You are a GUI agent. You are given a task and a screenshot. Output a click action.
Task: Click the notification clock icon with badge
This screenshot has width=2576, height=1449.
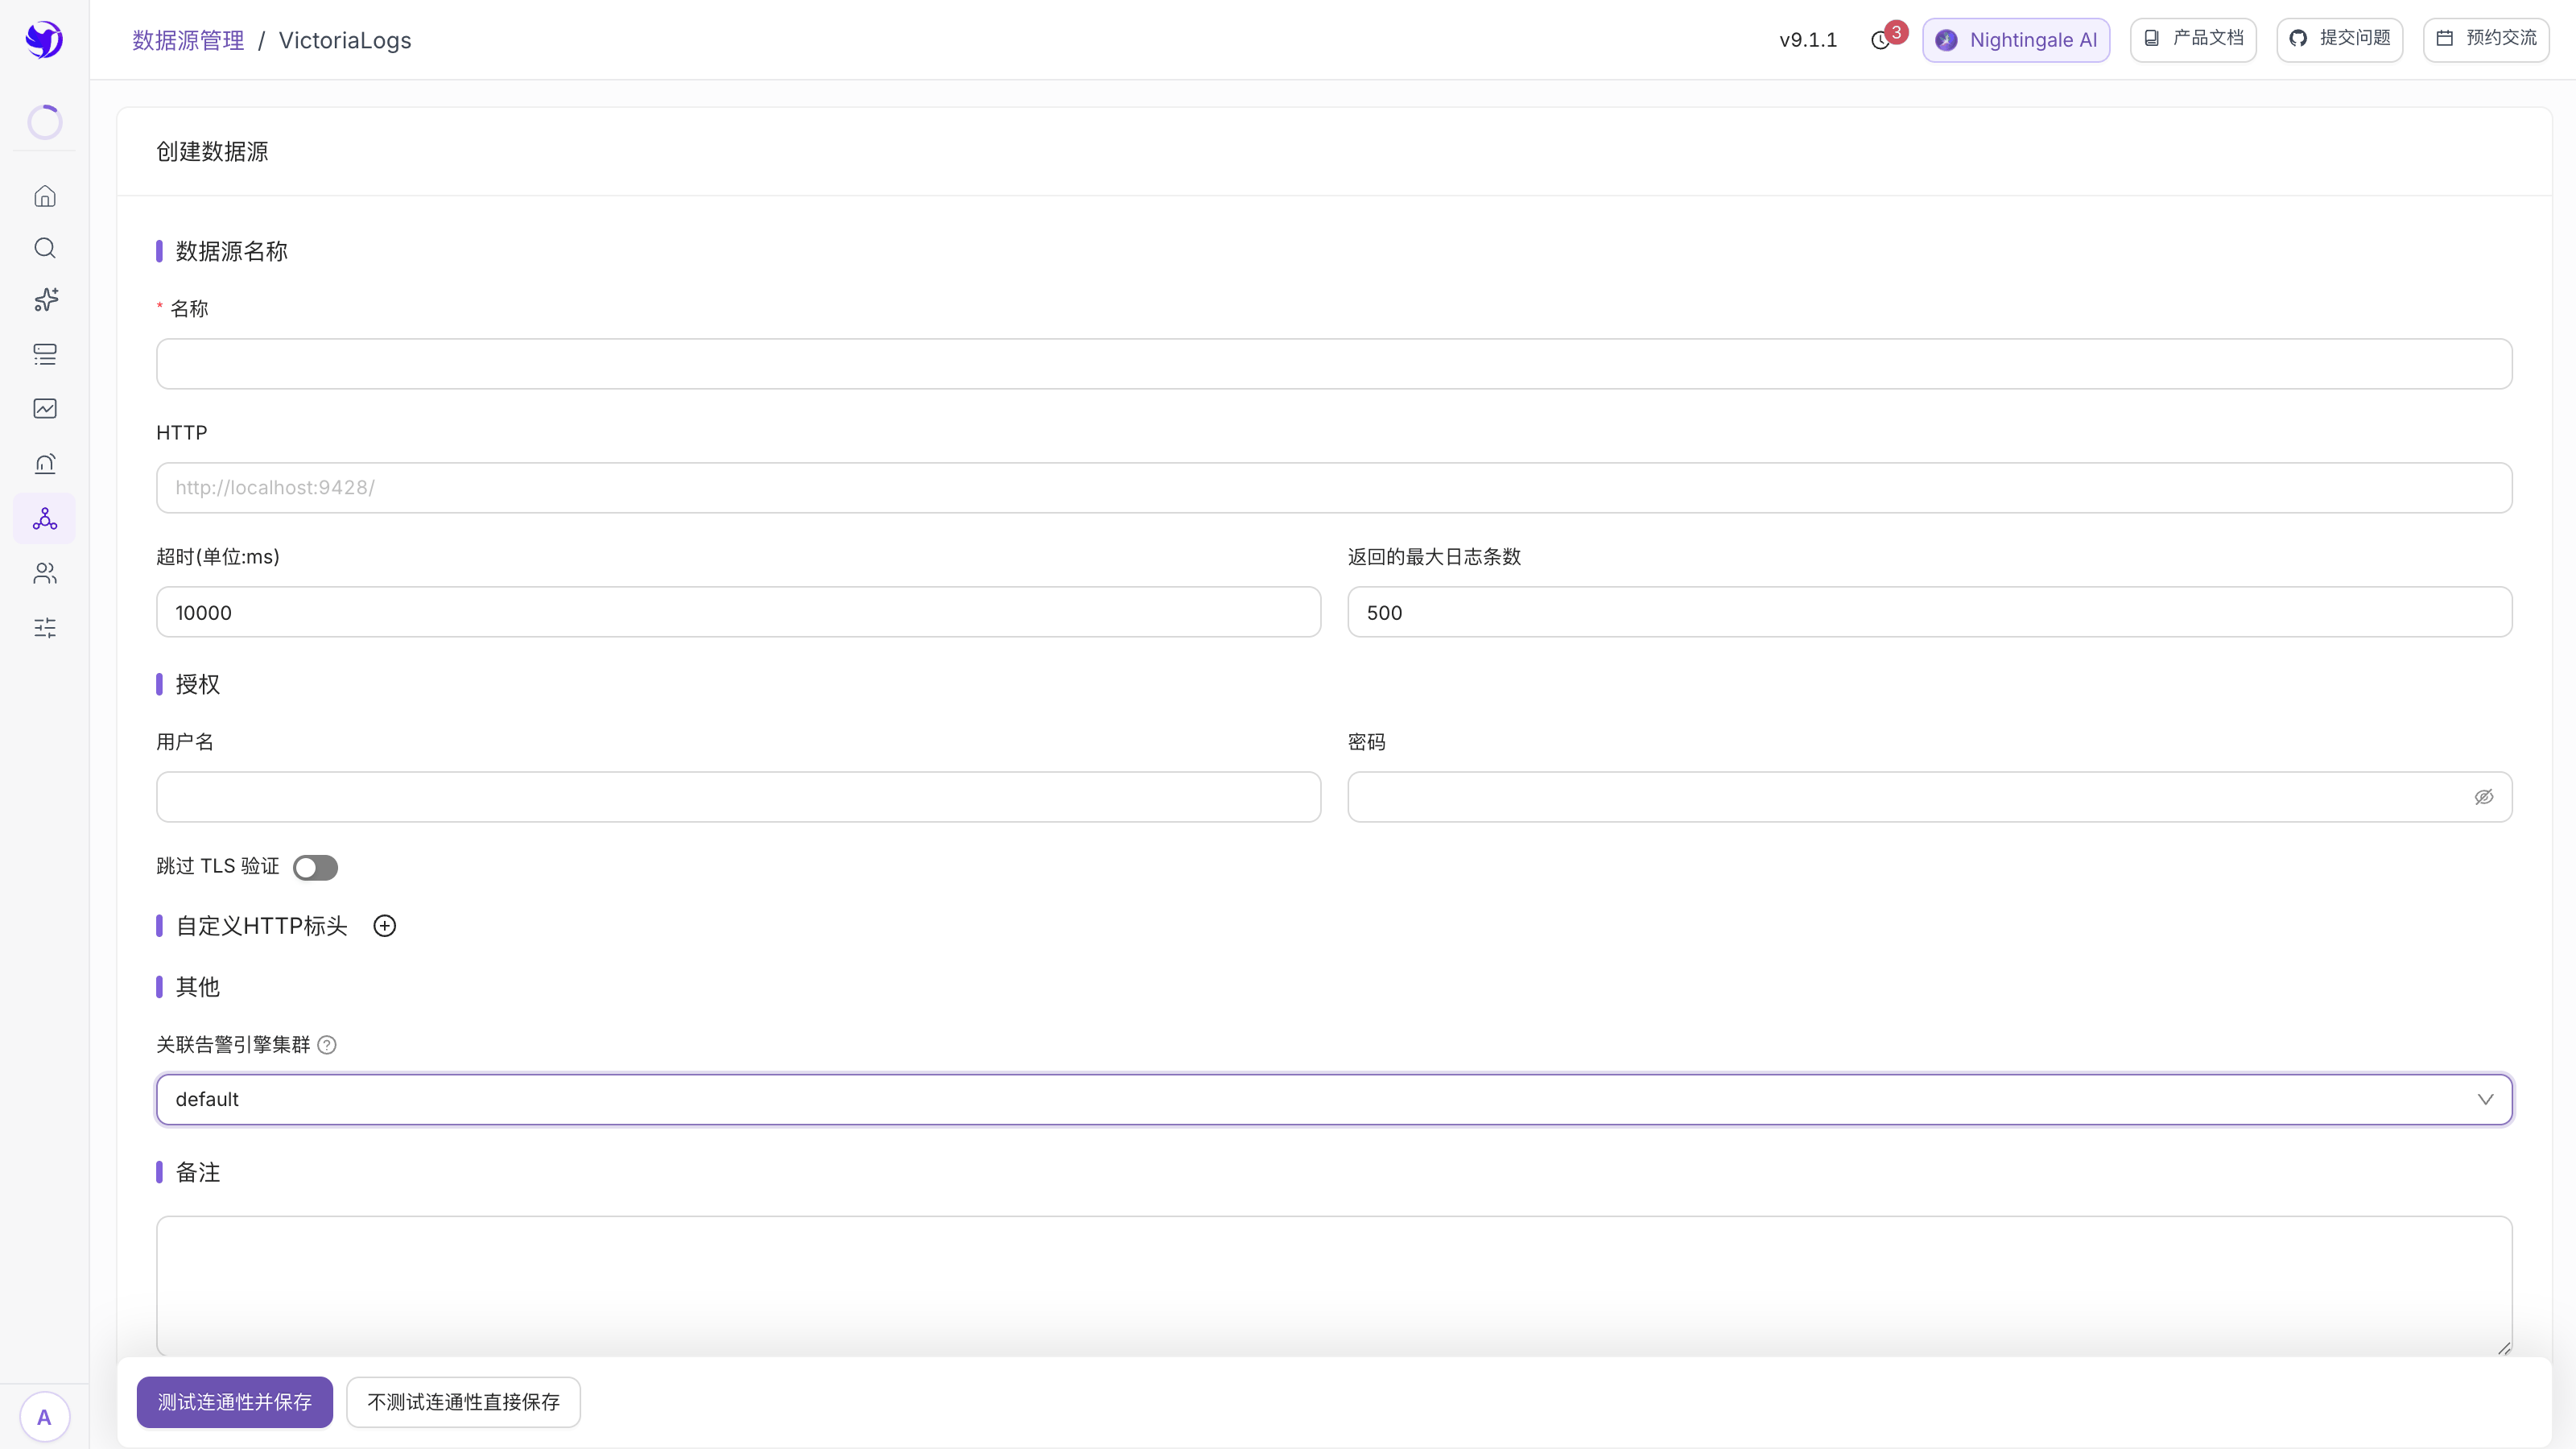coord(1882,40)
